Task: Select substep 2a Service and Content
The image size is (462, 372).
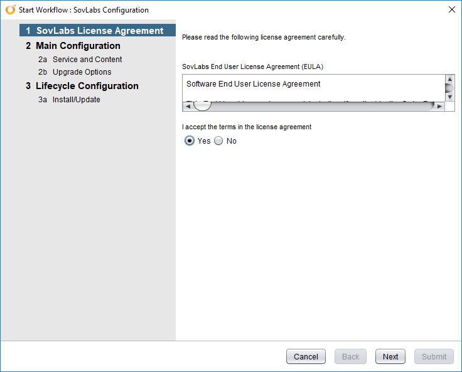Action: (85, 60)
